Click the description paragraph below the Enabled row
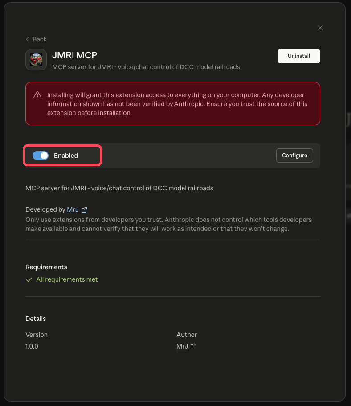This screenshot has height=406, width=351. 119,188
